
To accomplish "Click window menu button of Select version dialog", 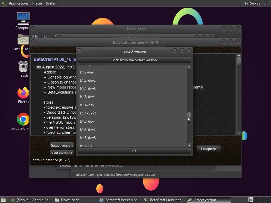I will click(x=79, y=51).
